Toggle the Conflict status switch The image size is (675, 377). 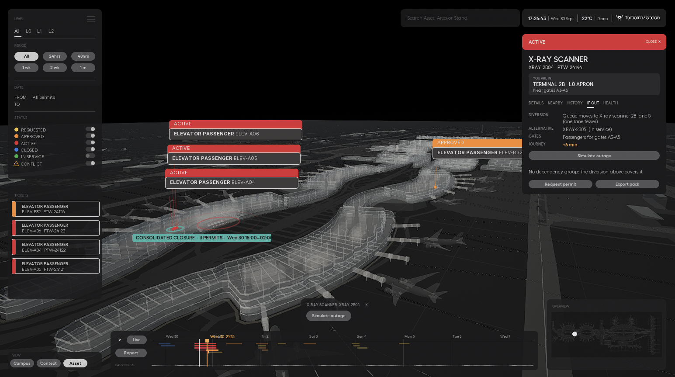coord(90,163)
